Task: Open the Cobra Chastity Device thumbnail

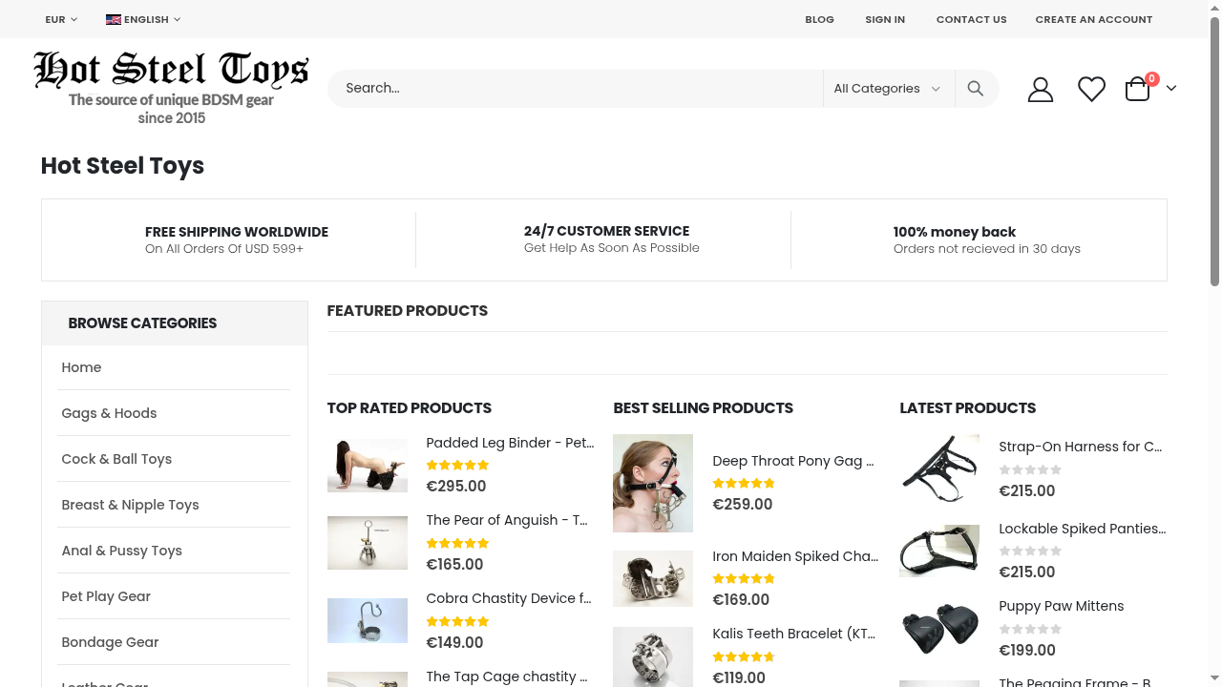Action: (368, 620)
